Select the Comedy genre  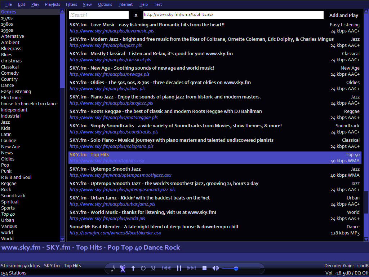10,73
